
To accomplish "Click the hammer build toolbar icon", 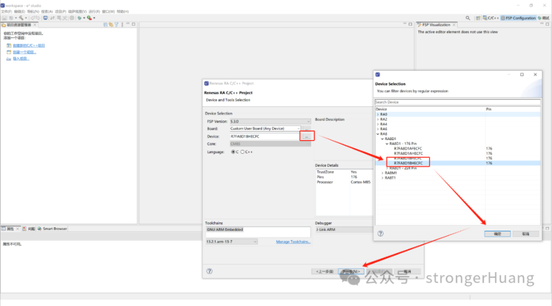I will coord(21,18).
